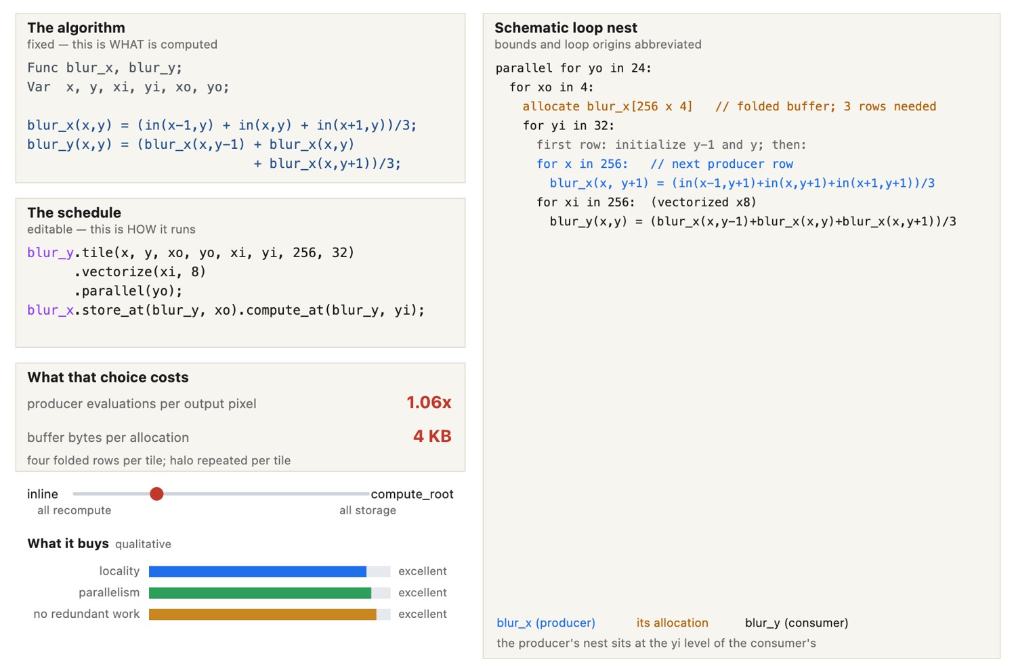
Task: Click the "first row: initialize y-1 and y" line
Action: click(x=671, y=145)
